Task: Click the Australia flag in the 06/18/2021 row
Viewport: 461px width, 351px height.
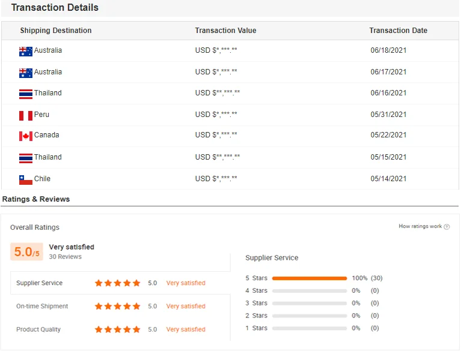Action: click(26, 52)
